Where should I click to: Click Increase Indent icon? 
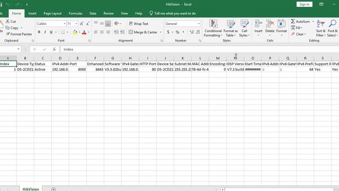pos(122,32)
